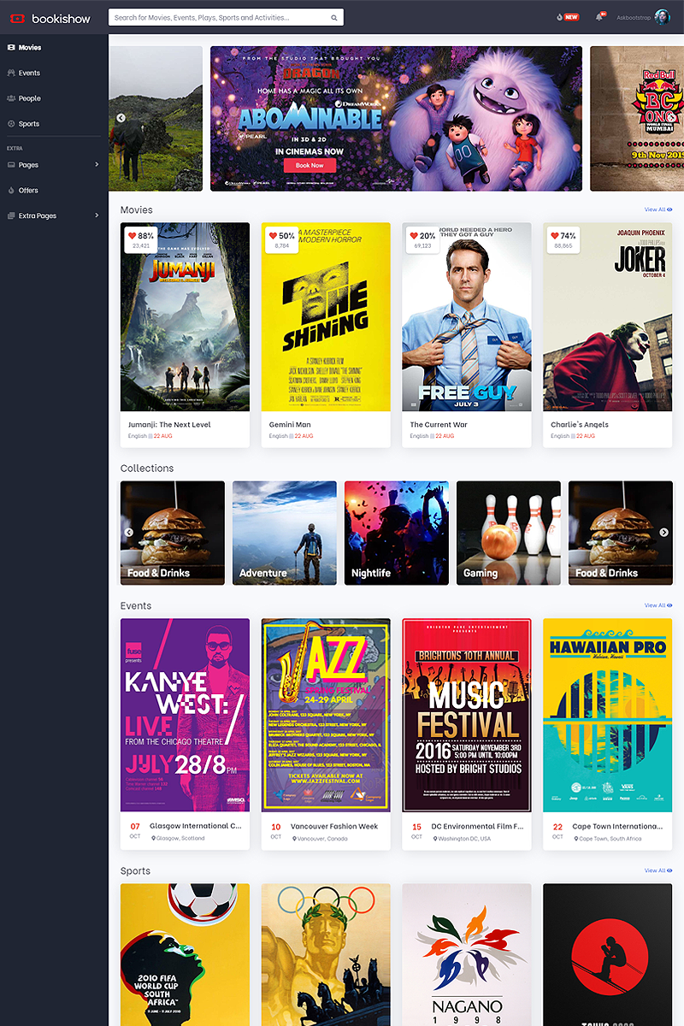
Task: Click the Events sidebar icon
Action: tap(11, 73)
